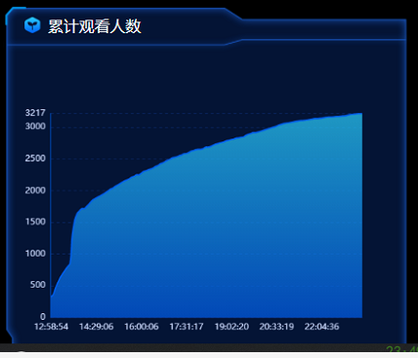Open the green system clock in the taskbar
Viewport: 418px width, 358px height.
(x=401, y=350)
